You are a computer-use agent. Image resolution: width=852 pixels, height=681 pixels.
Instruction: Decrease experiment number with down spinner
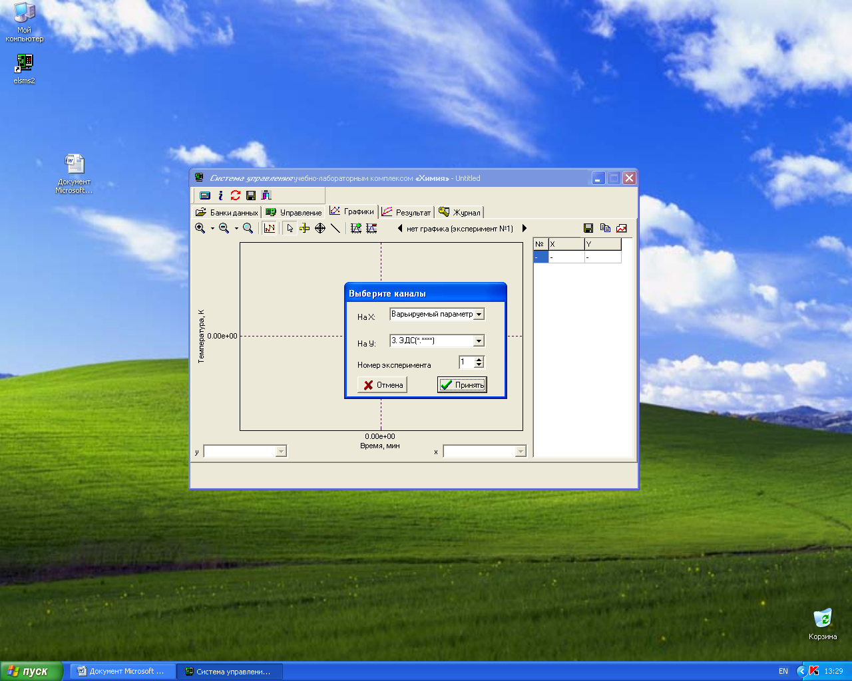click(479, 365)
